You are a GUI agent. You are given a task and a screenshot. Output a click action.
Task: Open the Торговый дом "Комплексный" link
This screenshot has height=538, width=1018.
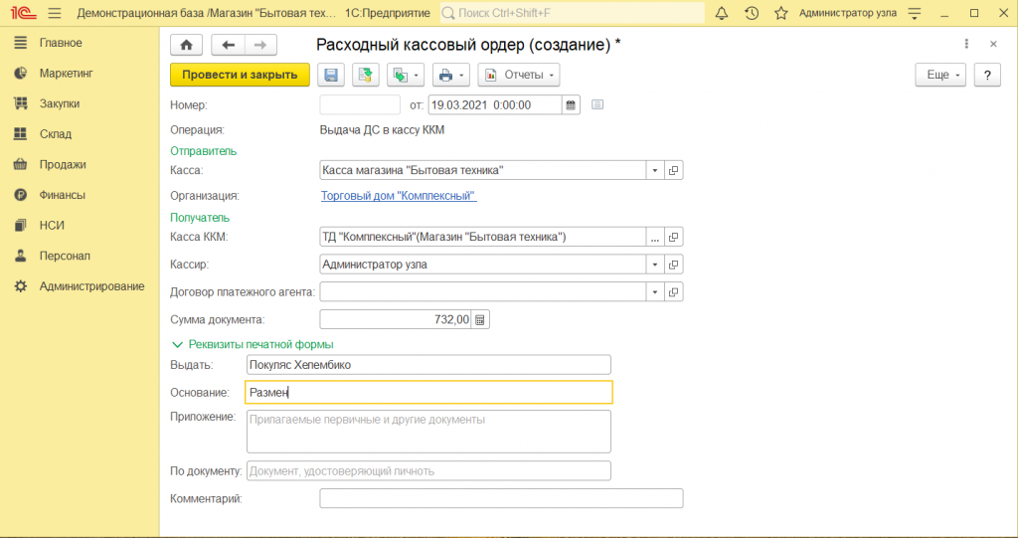pyautogui.click(x=399, y=196)
